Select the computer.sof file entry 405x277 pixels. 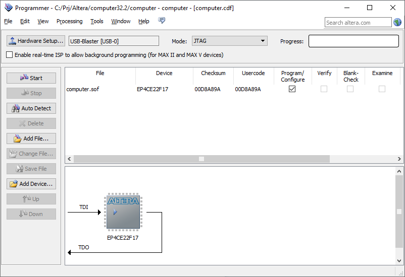pos(83,89)
